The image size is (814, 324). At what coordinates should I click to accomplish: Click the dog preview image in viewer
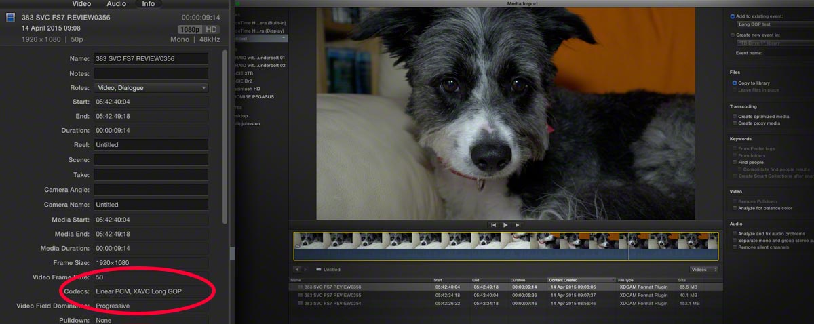point(505,113)
